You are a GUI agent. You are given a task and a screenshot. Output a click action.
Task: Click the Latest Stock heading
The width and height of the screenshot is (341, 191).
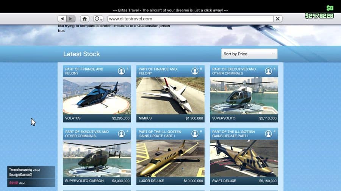[x=81, y=54]
